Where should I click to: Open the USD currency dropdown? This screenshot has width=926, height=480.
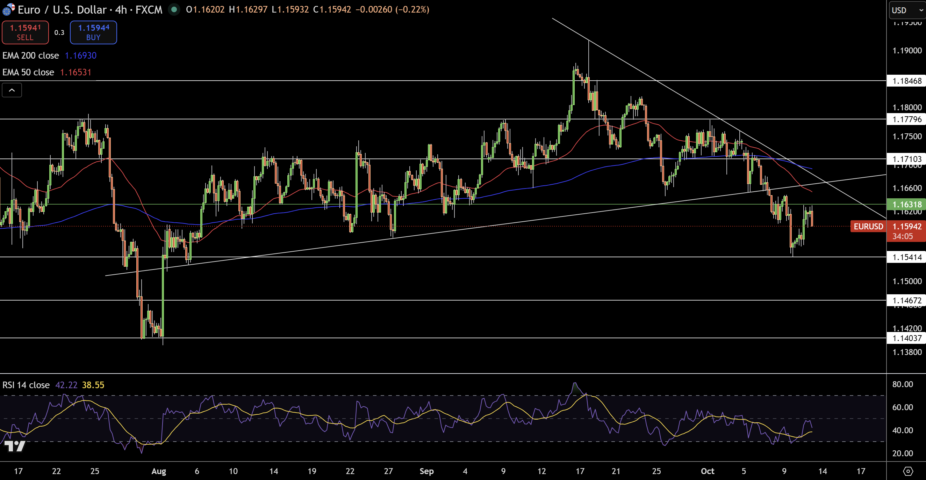tap(906, 10)
